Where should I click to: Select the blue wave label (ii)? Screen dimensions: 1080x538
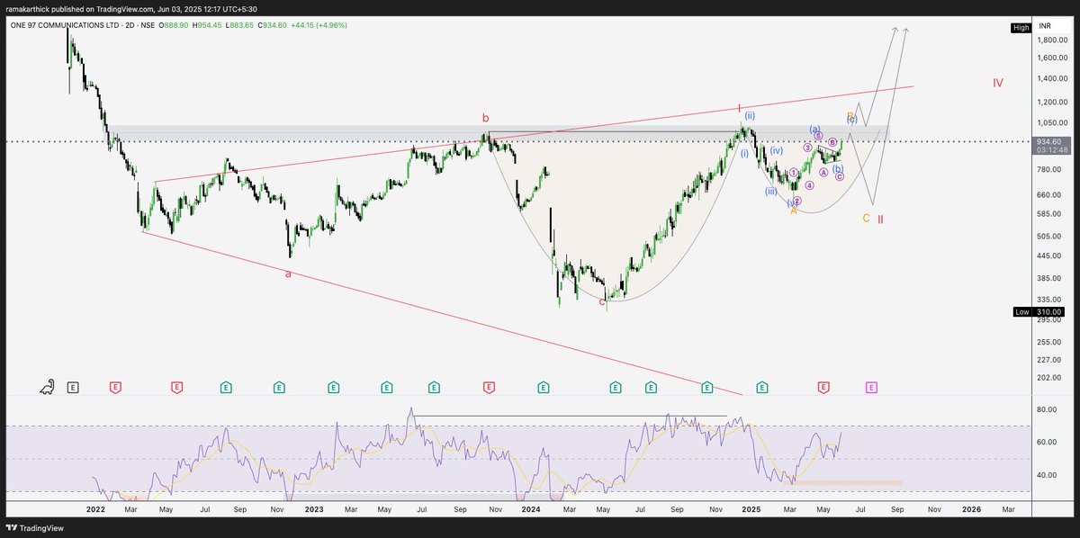[749, 115]
